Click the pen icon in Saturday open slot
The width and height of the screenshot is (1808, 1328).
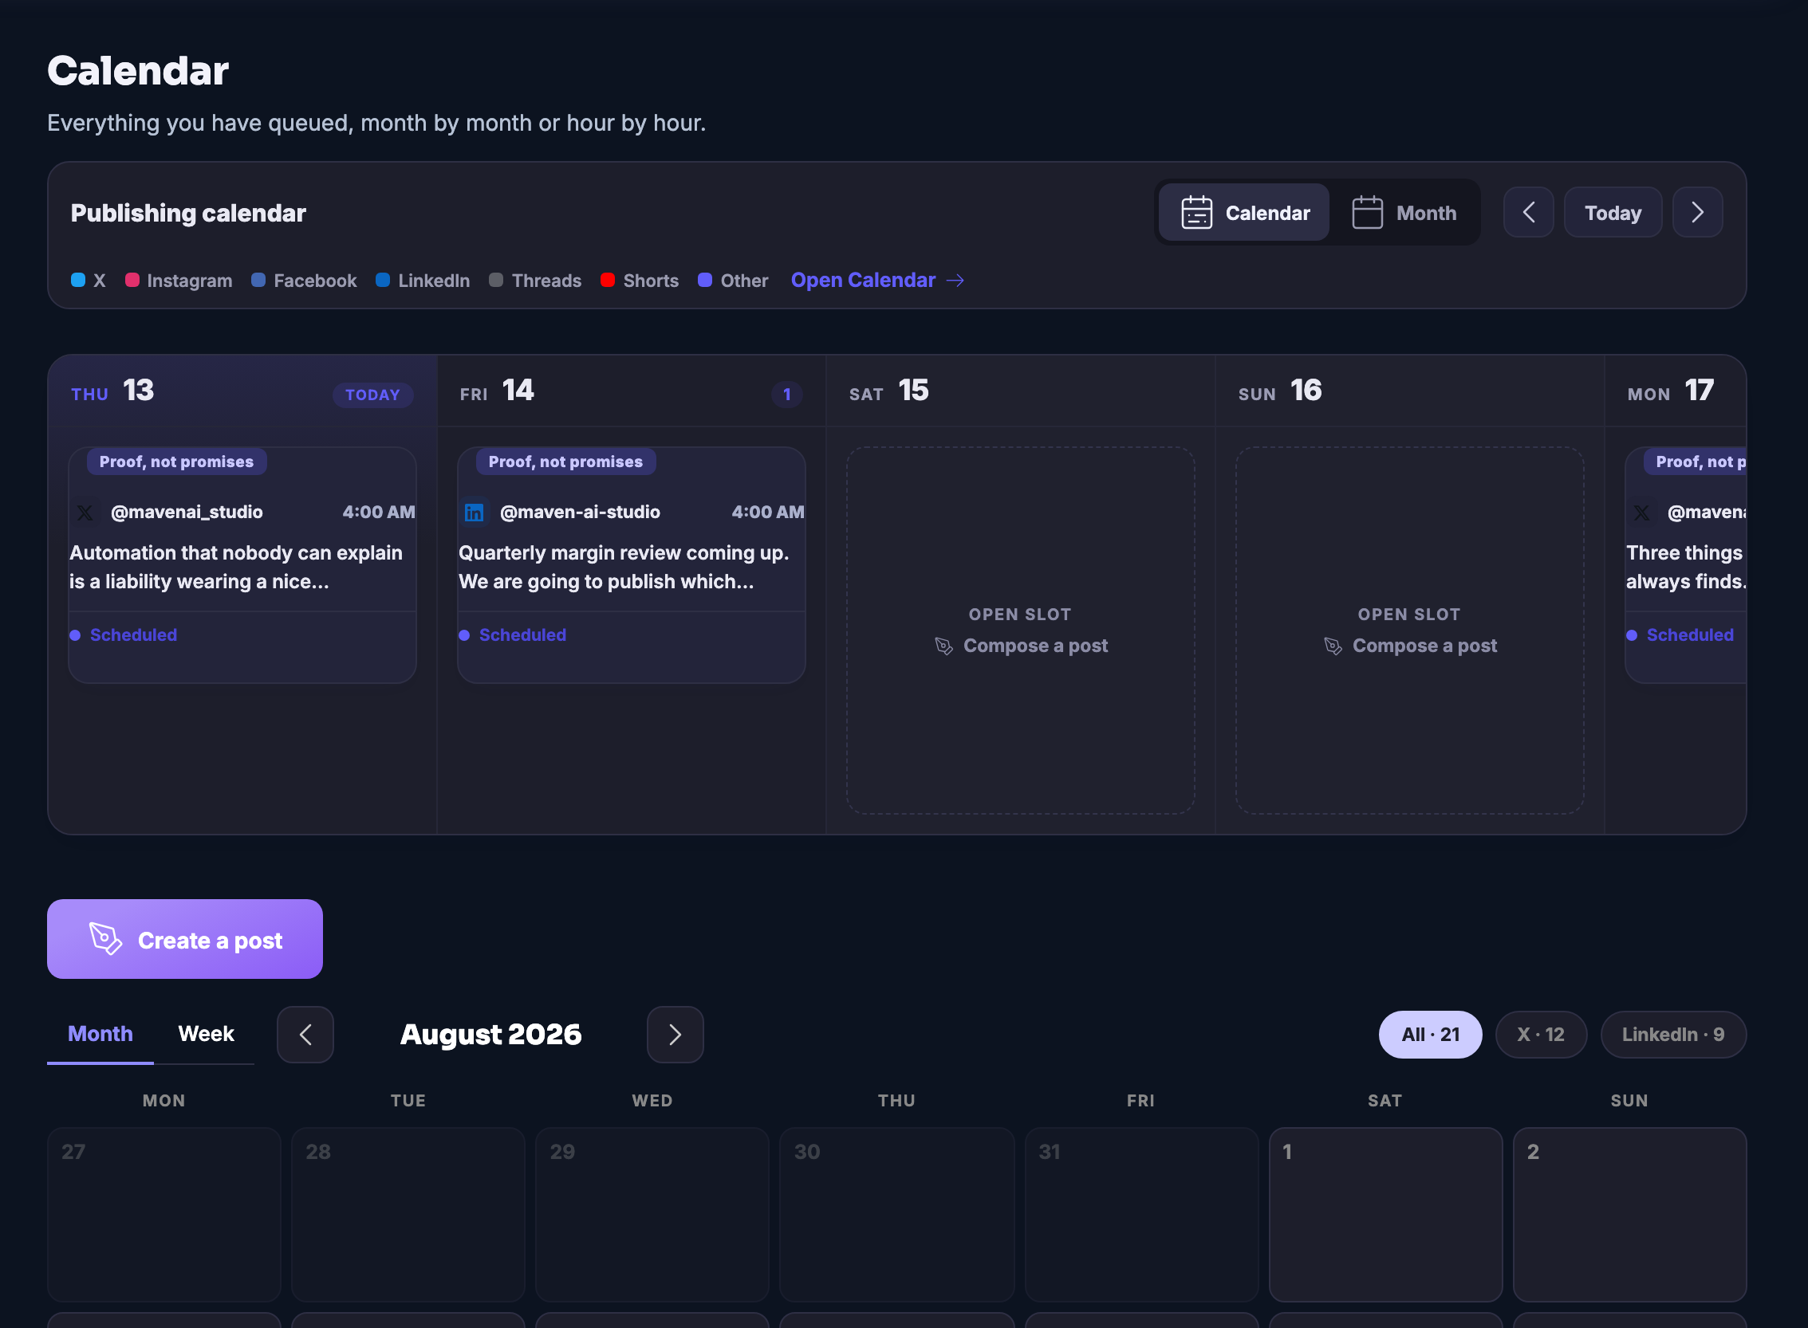pos(944,646)
